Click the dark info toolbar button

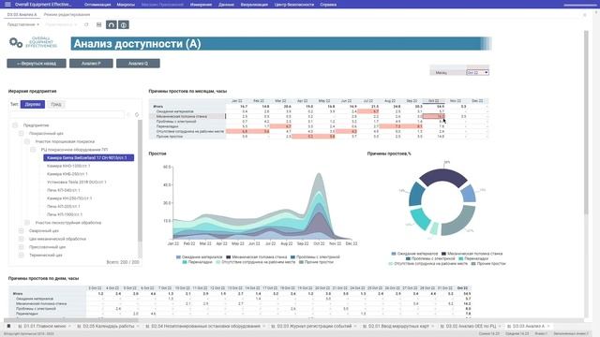click(123, 25)
